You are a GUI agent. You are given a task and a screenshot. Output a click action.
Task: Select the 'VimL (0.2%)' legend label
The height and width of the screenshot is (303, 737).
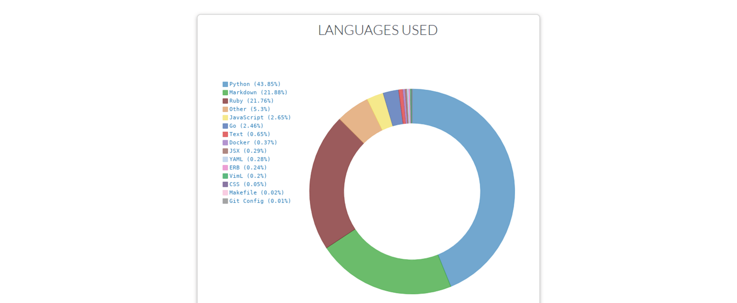pos(248,176)
